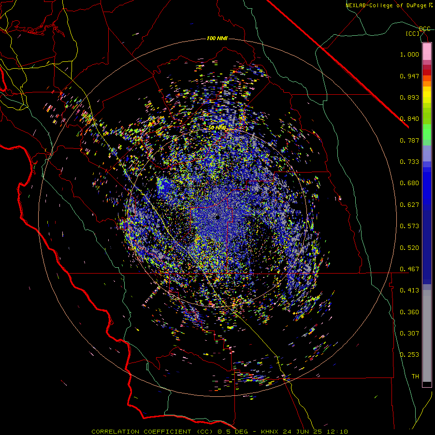Click the TH threshold legend label
Screen dimensions: 435x435
(415, 377)
